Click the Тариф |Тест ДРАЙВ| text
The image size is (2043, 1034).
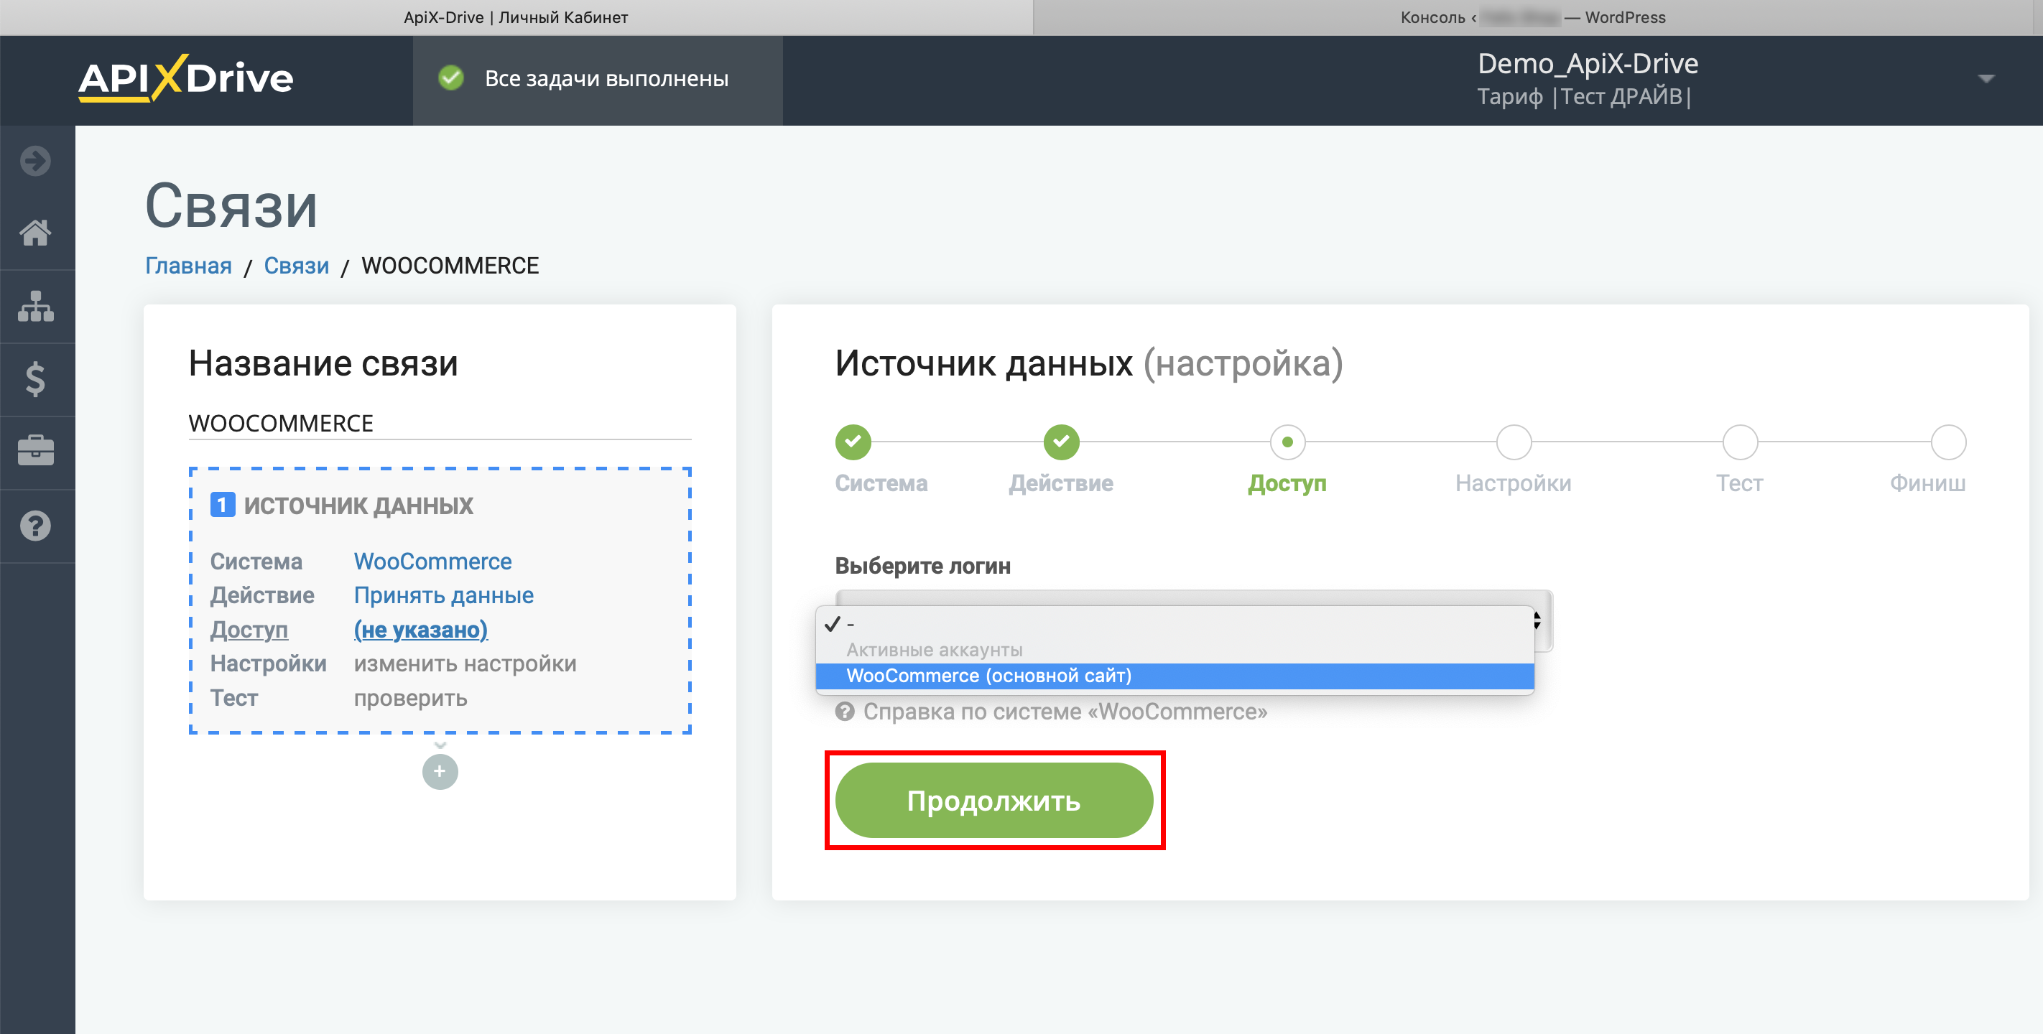[x=1584, y=97]
